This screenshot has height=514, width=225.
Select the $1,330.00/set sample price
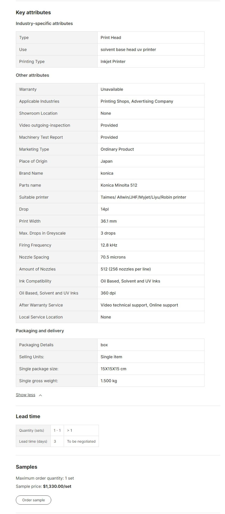[x=57, y=486]
